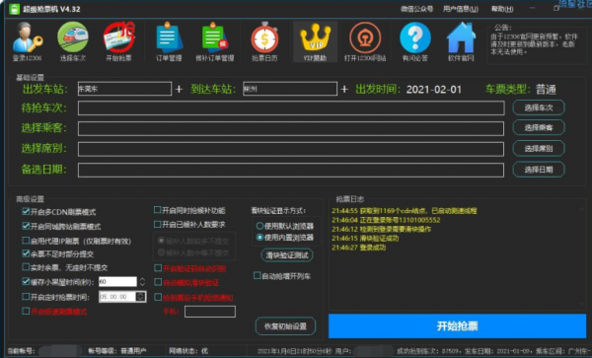Click the 待抢车次 text box
The width and height of the screenshot is (592, 358).
point(291,107)
